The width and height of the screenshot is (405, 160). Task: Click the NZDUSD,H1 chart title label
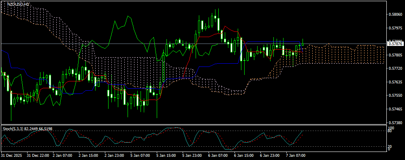[18, 4]
